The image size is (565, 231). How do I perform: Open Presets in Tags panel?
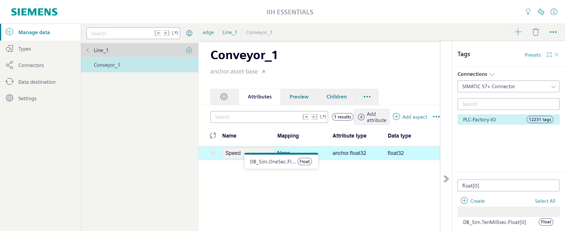[x=533, y=55]
